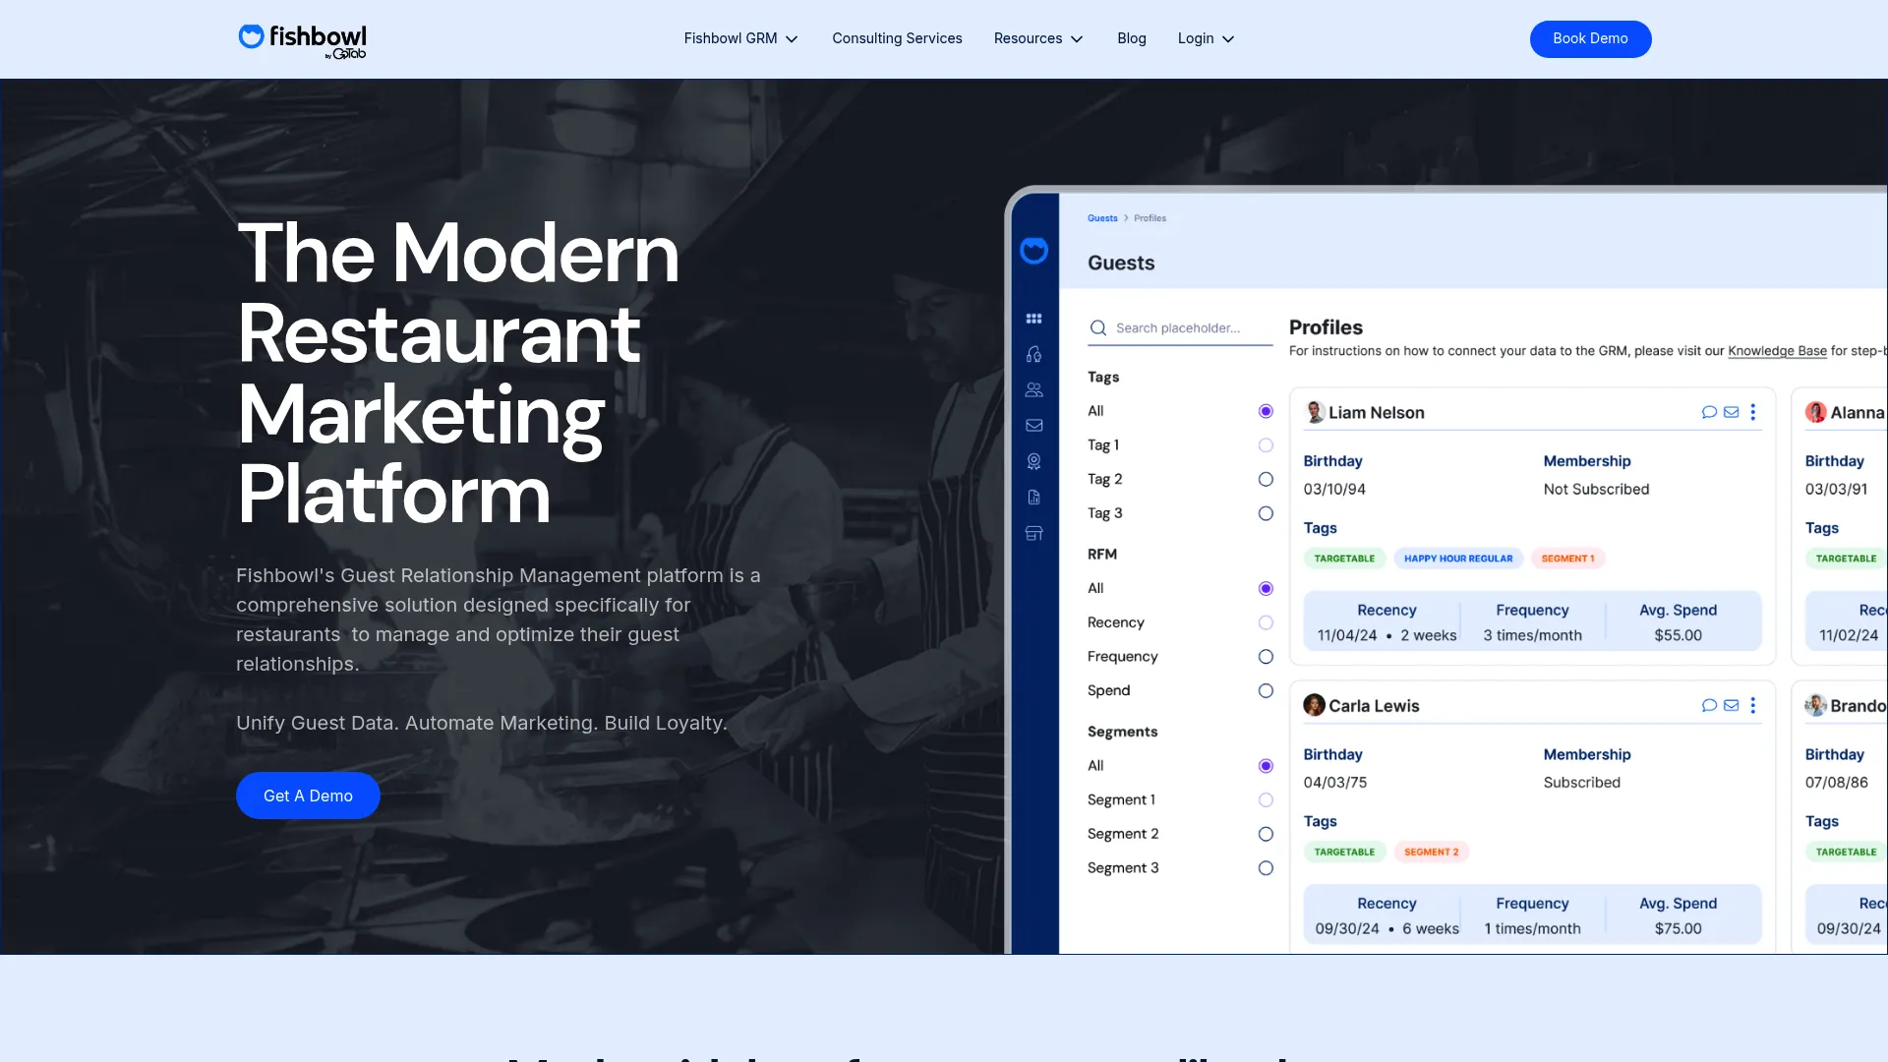
Task: Click the Get A Demo button
Action: point(308,796)
